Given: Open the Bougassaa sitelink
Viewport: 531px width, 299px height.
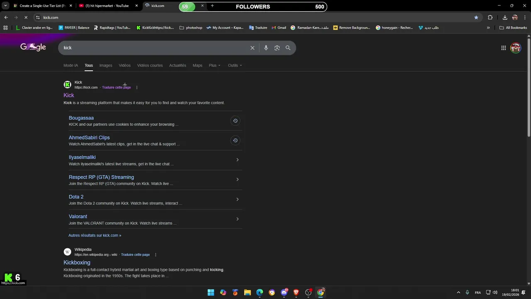Looking at the screenshot, I should tap(81, 118).
